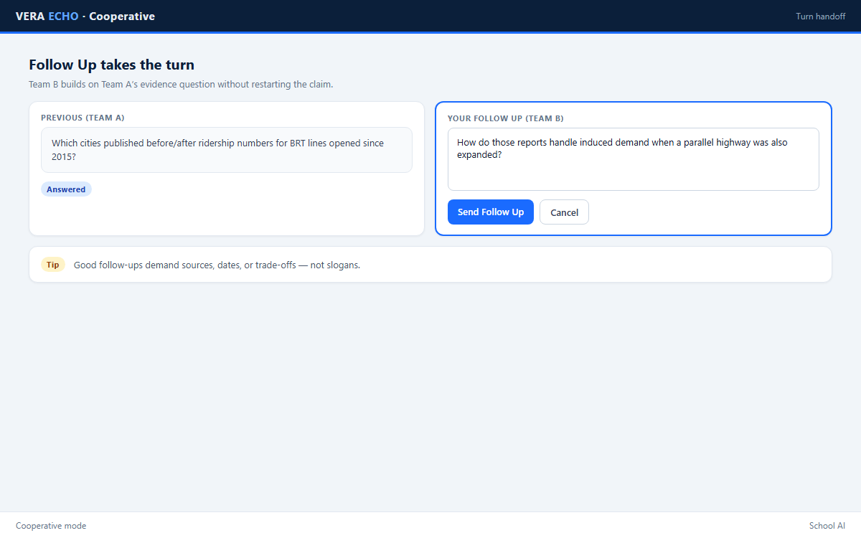Click the YOUR FOLLOW UP (TEAM B) label
Screen dimensions: 861x538
(505, 118)
